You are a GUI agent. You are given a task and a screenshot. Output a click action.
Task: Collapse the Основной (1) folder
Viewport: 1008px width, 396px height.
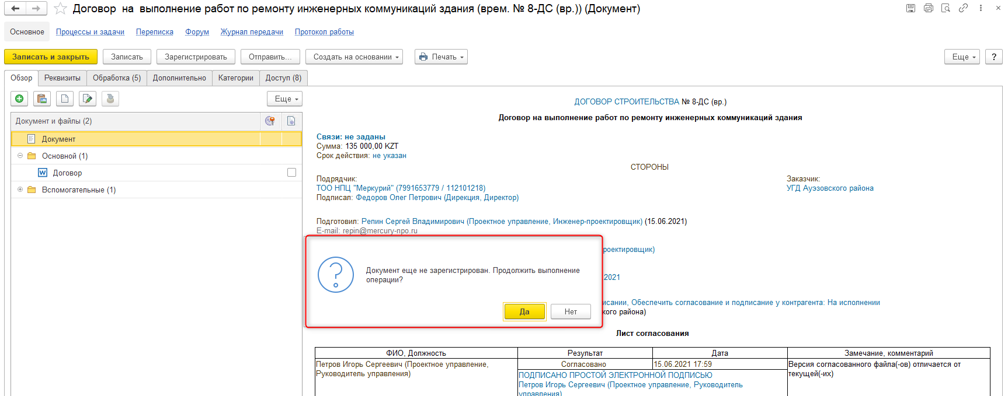pos(20,156)
